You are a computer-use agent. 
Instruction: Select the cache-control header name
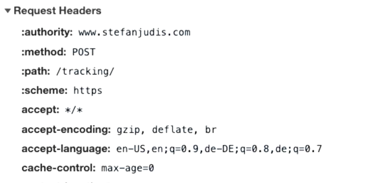(x=59, y=168)
